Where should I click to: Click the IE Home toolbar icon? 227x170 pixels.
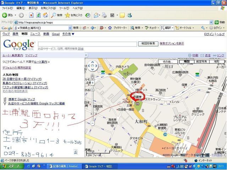(x=45, y=15)
